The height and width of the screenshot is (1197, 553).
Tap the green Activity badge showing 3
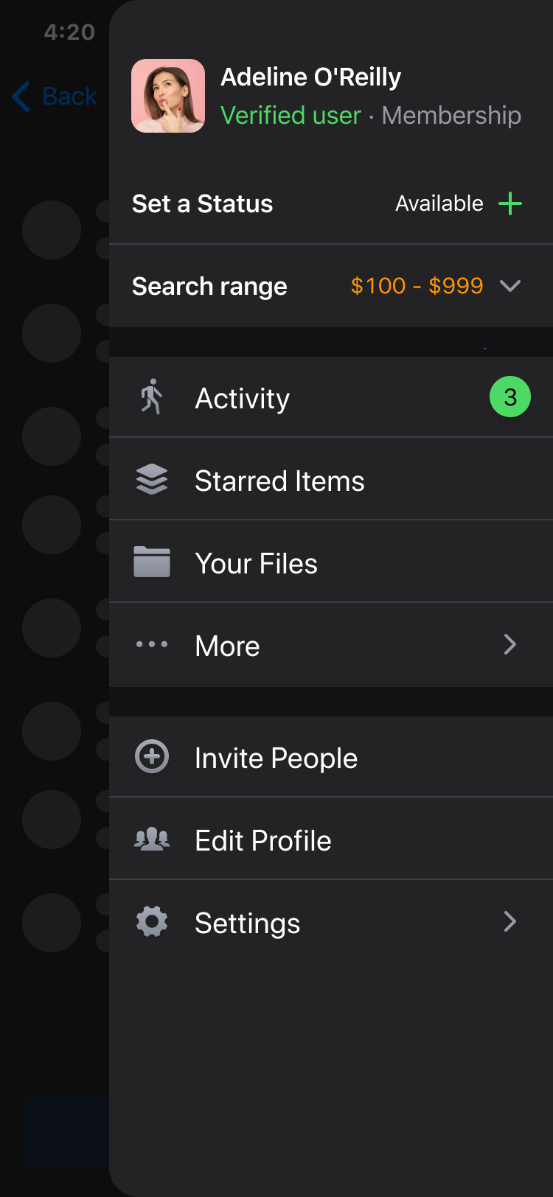pyautogui.click(x=509, y=397)
